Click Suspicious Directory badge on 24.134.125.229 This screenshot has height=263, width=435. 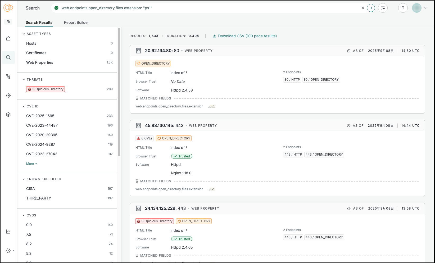tap(155, 221)
